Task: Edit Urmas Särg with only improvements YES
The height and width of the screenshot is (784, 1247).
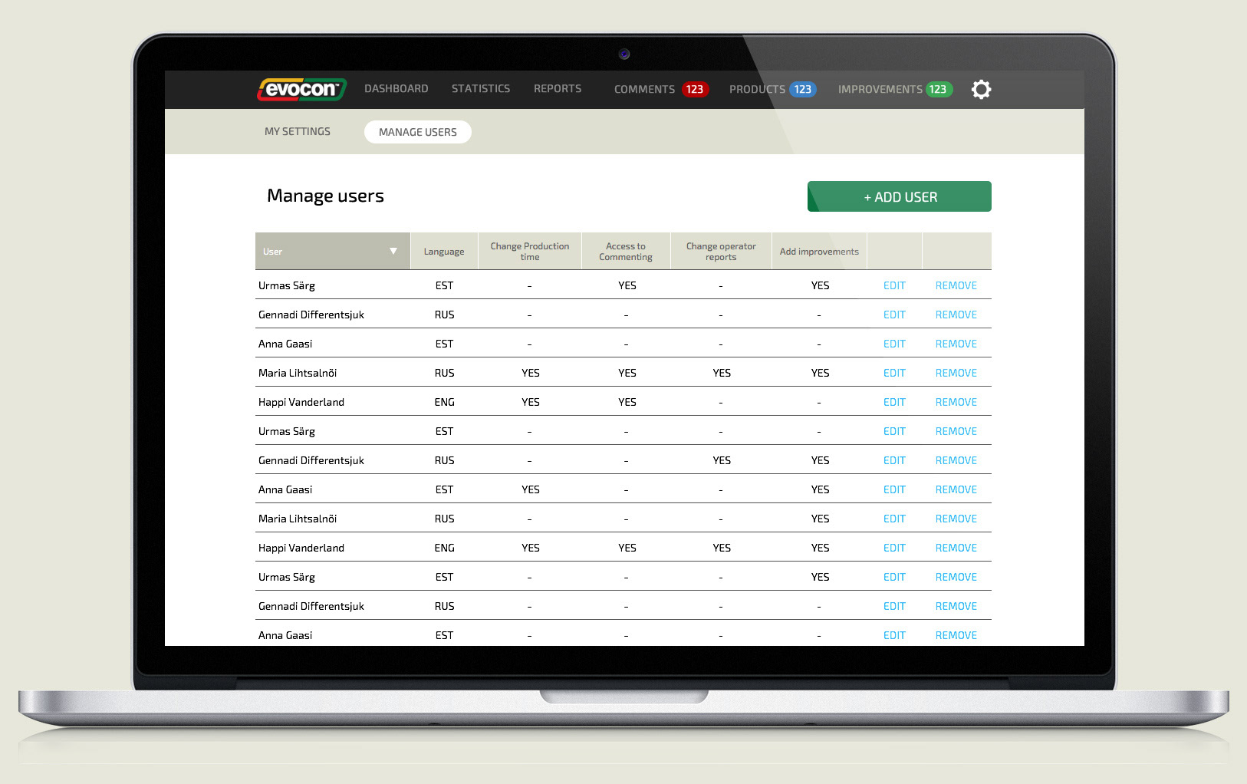Action: tap(894, 577)
